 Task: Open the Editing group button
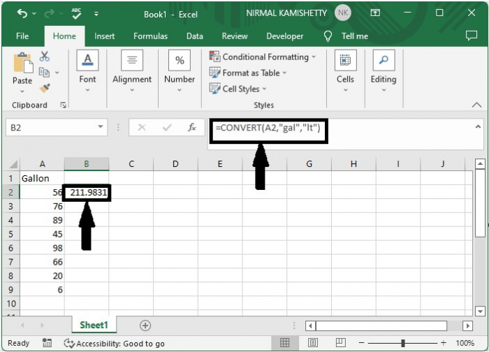coord(384,72)
